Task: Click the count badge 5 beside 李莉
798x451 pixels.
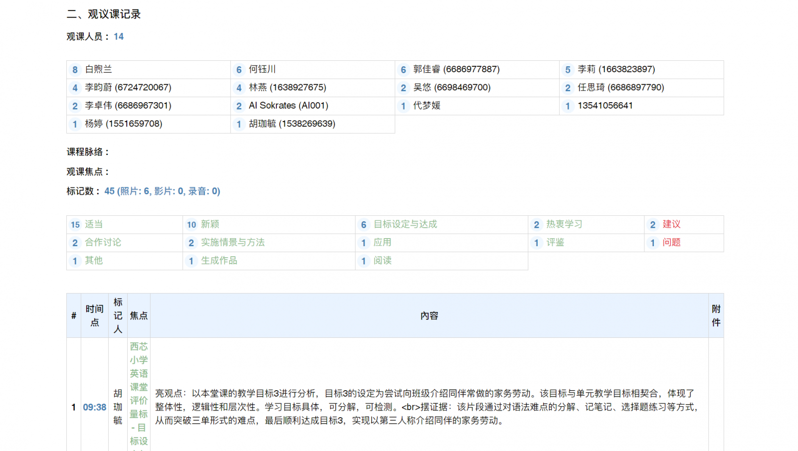Action: coord(568,70)
